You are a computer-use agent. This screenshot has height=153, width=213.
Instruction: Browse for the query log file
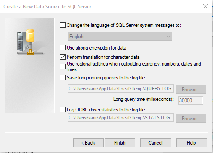[191, 90]
